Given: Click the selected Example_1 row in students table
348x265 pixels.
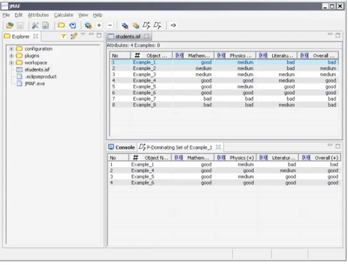Looking at the screenshot, I should [x=224, y=63].
